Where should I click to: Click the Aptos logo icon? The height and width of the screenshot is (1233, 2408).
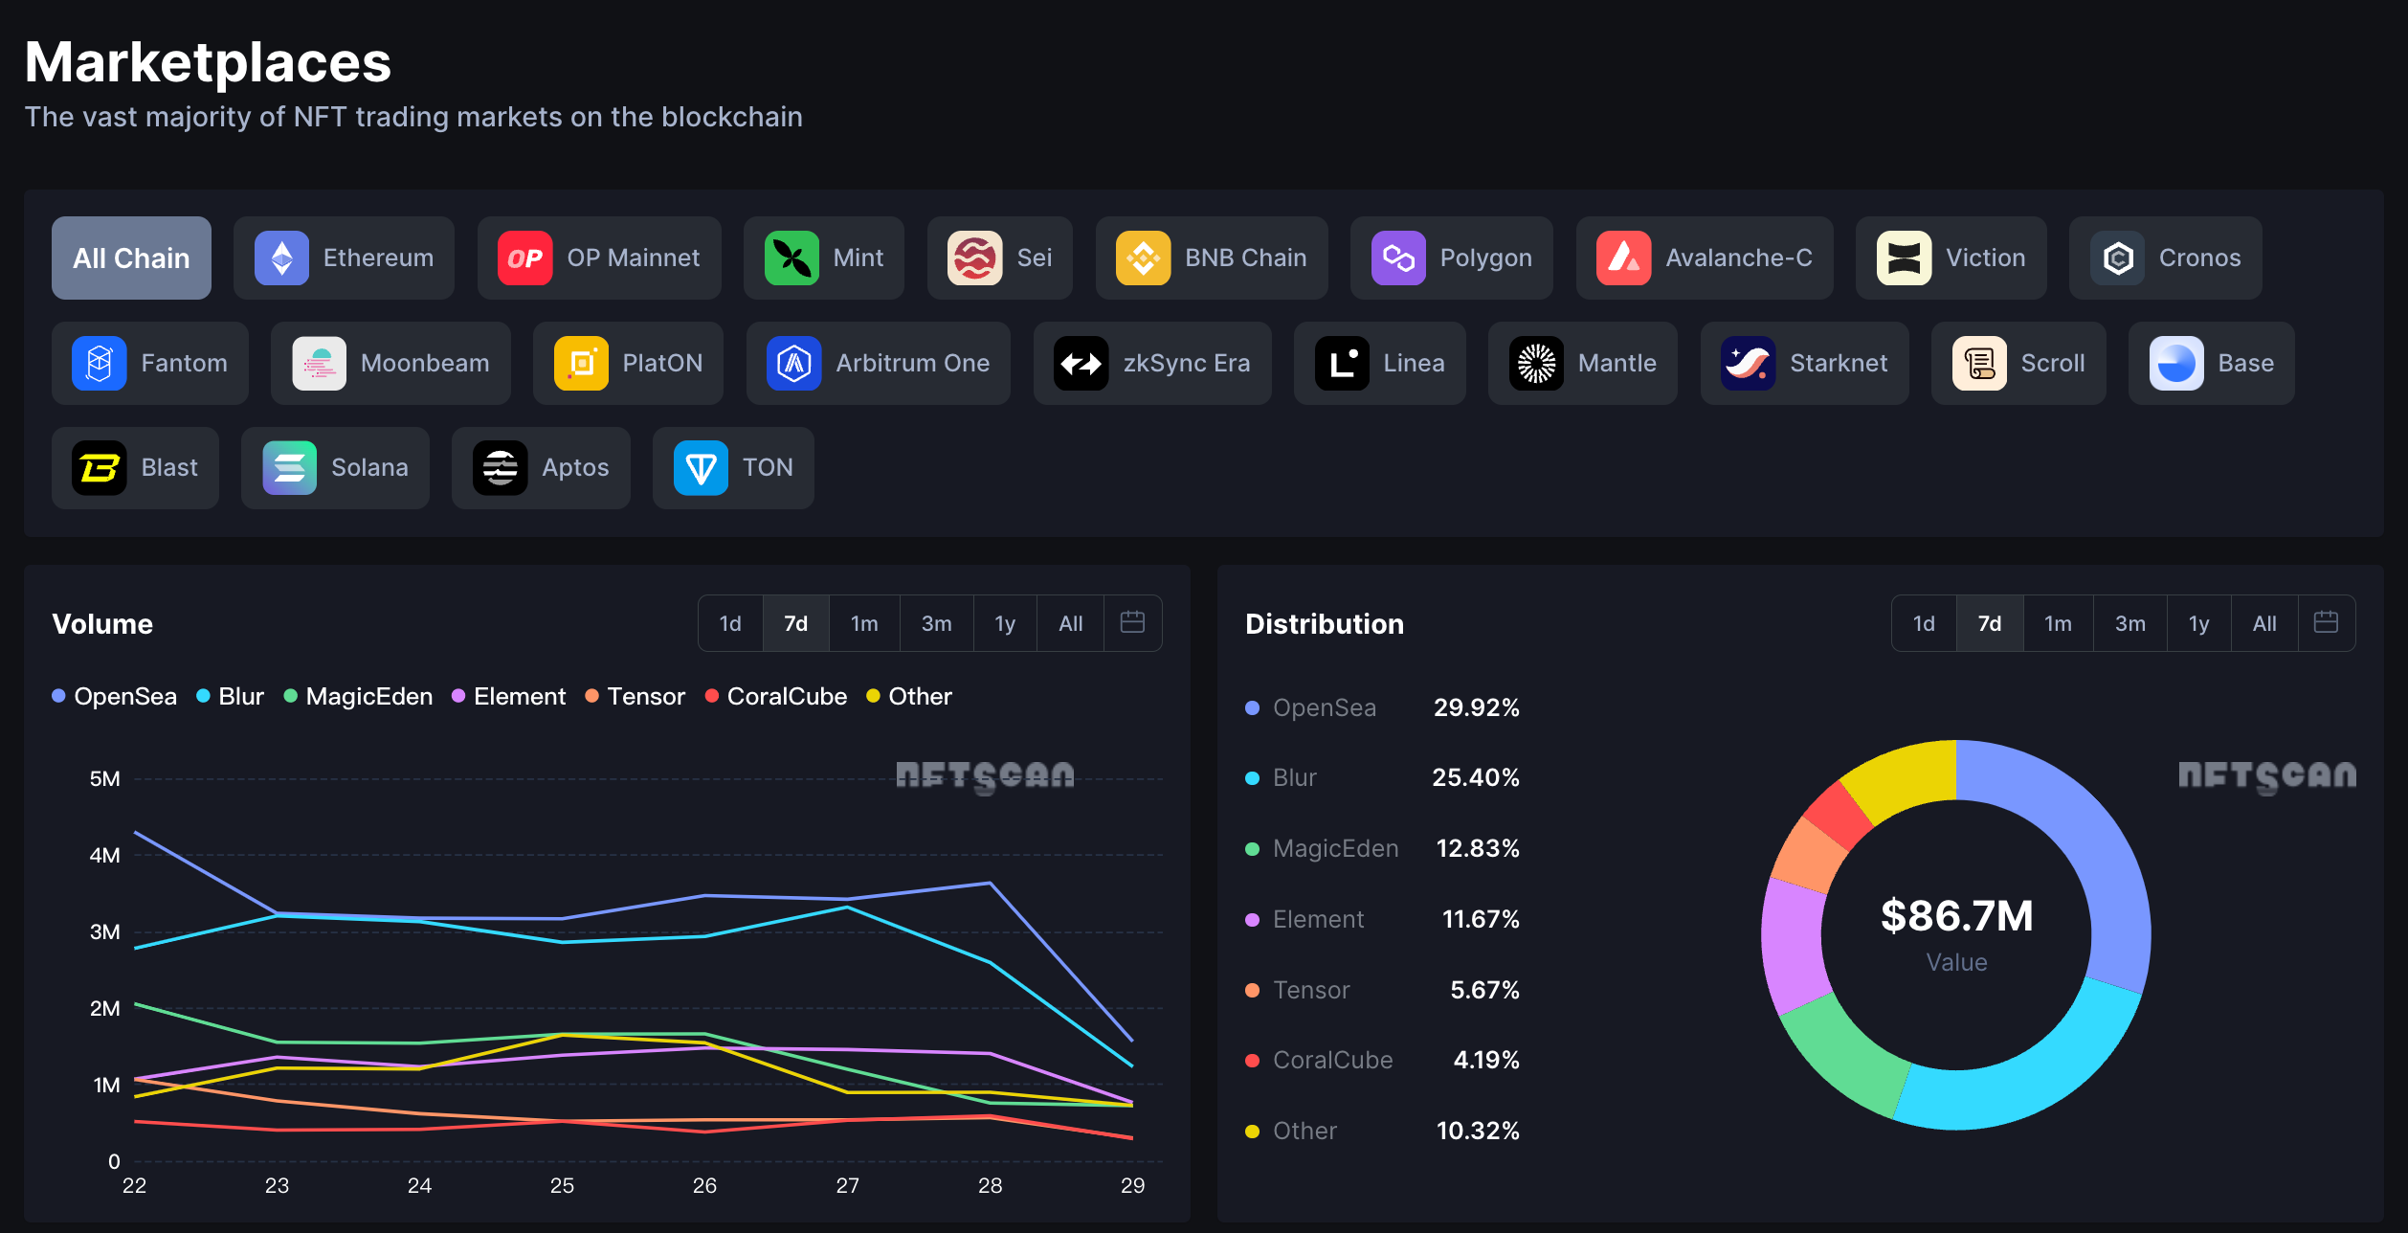pos(500,467)
